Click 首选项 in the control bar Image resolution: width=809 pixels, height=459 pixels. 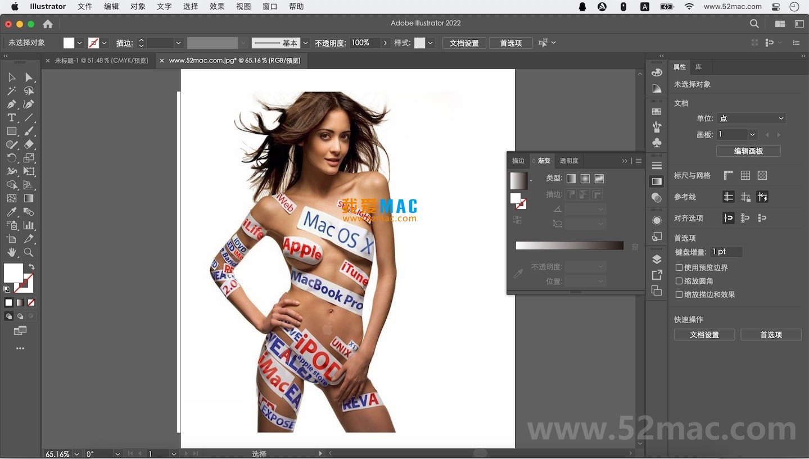510,43
